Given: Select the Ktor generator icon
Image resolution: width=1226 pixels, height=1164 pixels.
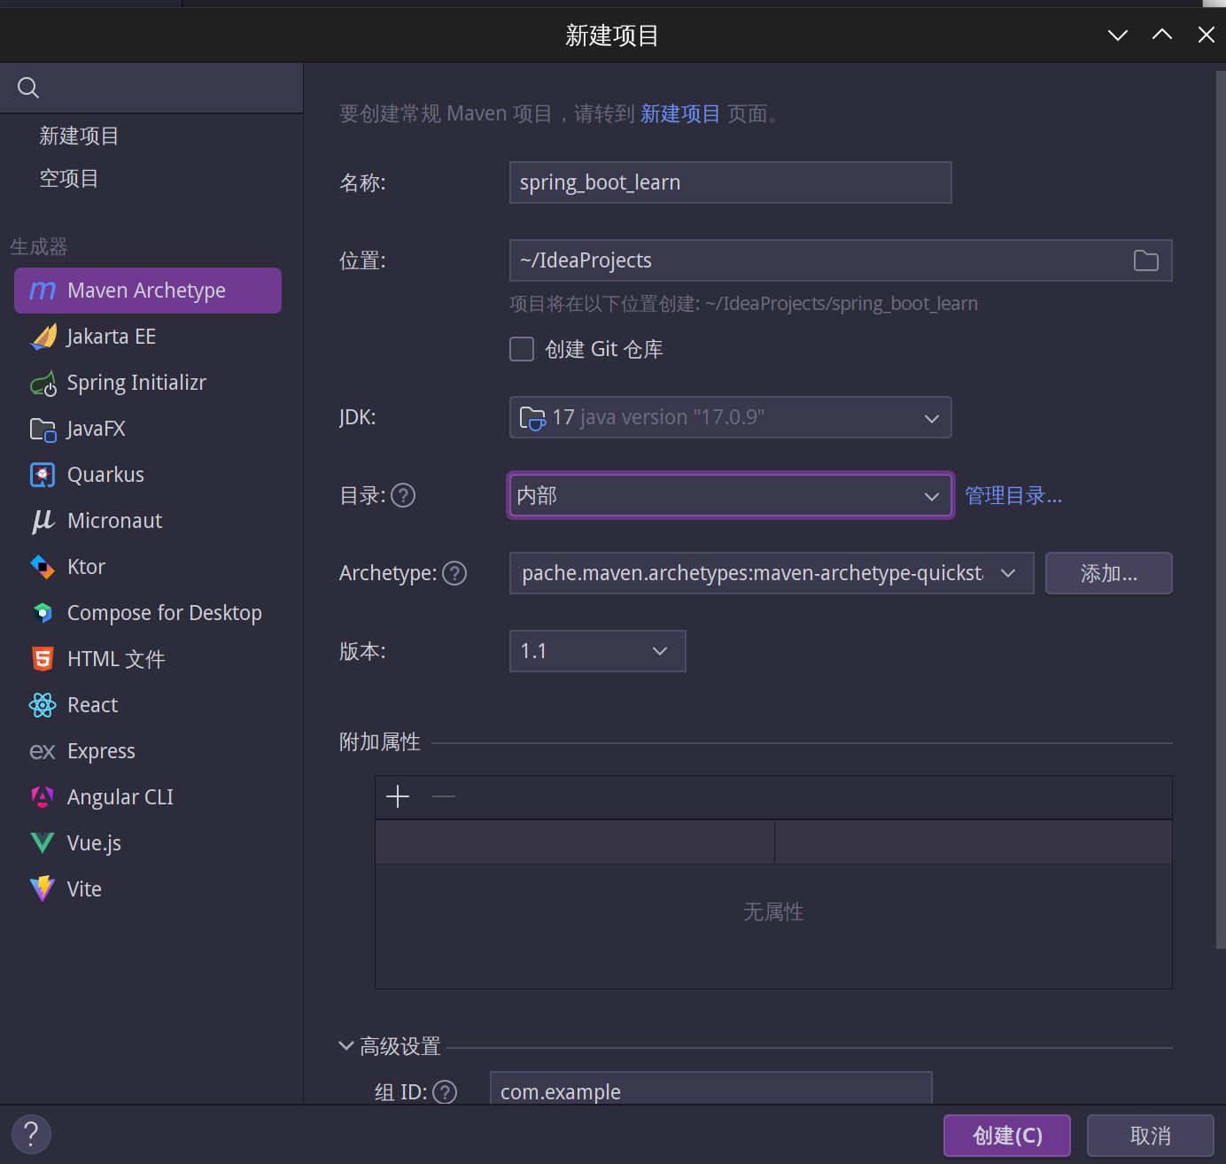Looking at the screenshot, I should point(43,567).
